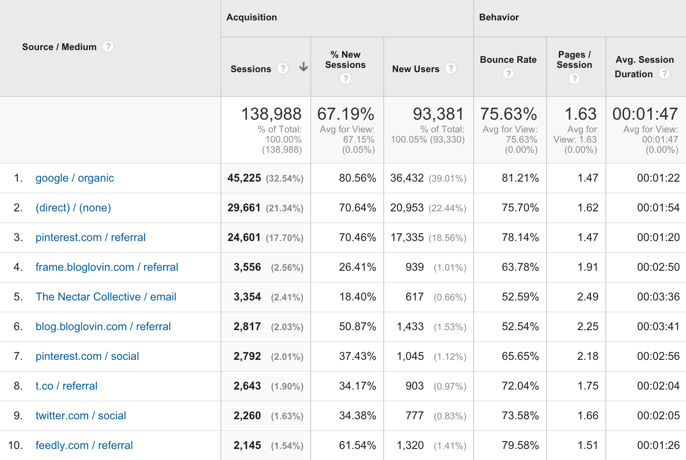Click sessions value 29,661 for direct

(244, 208)
